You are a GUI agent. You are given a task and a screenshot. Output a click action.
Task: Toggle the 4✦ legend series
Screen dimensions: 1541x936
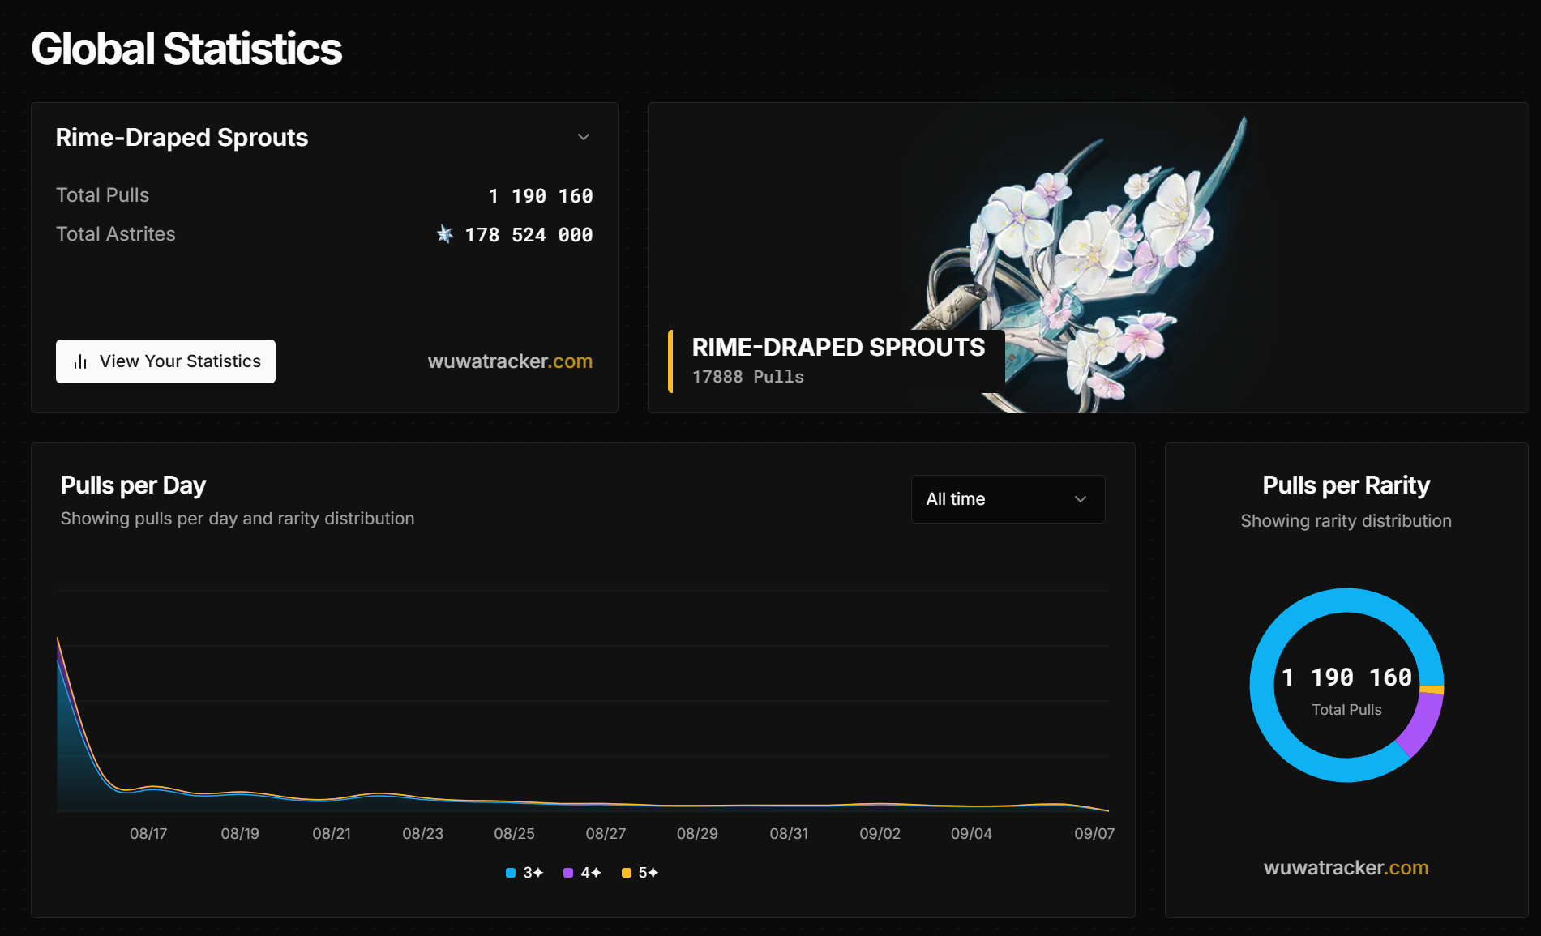(582, 873)
